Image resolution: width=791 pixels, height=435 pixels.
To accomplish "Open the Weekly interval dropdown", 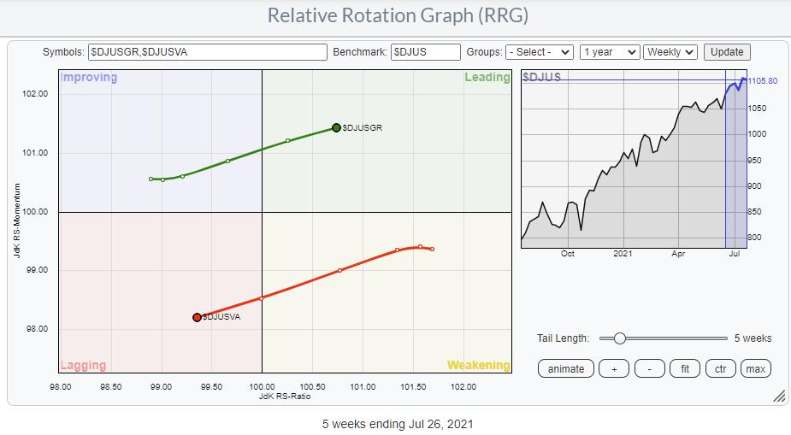I will [670, 52].
